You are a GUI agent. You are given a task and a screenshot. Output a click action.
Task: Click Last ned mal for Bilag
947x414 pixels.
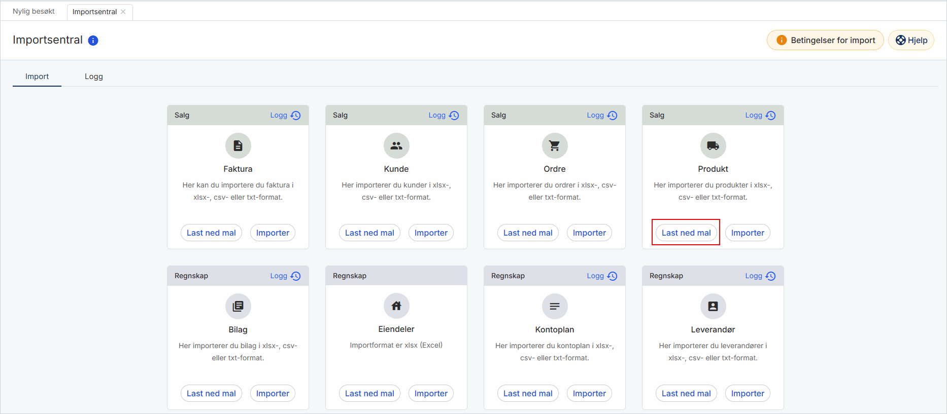pos(211,393)
